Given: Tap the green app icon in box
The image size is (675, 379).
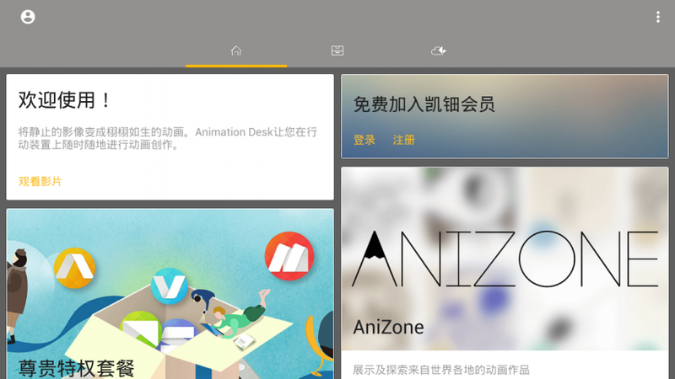Looking at the screenshot, I should (140, 328).
